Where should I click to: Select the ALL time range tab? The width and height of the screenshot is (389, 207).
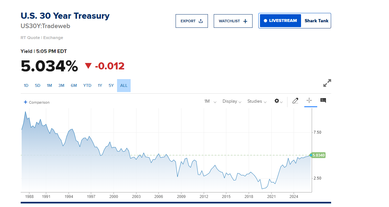point(124,86)
